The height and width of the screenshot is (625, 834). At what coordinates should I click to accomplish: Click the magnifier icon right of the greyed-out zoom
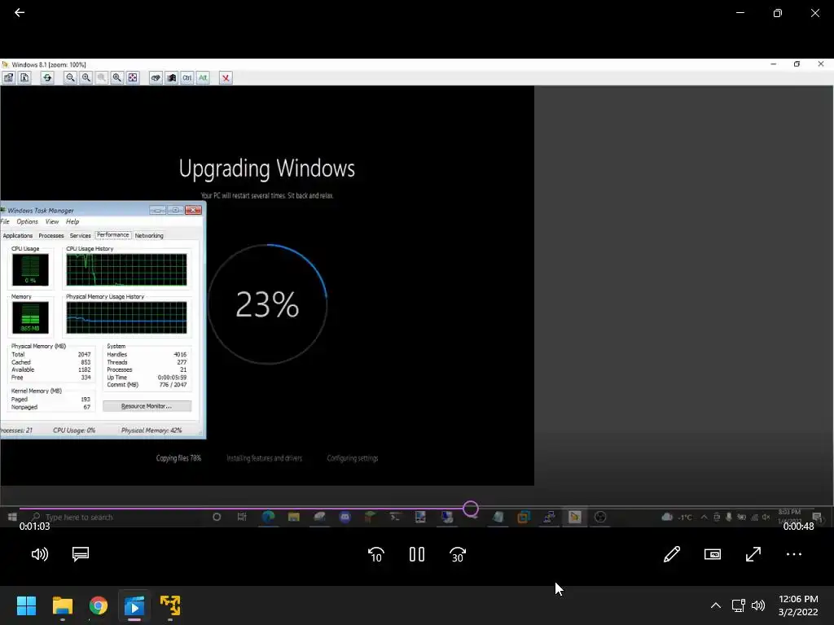pos(117,77)
